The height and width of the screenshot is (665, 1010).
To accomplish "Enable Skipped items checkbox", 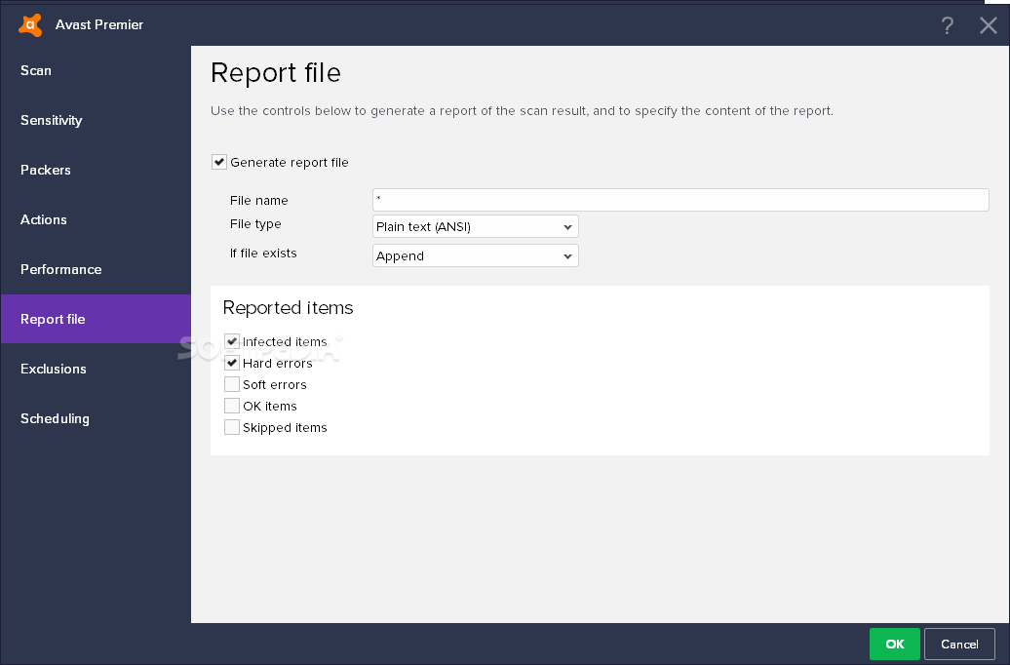I will [232, 427].
